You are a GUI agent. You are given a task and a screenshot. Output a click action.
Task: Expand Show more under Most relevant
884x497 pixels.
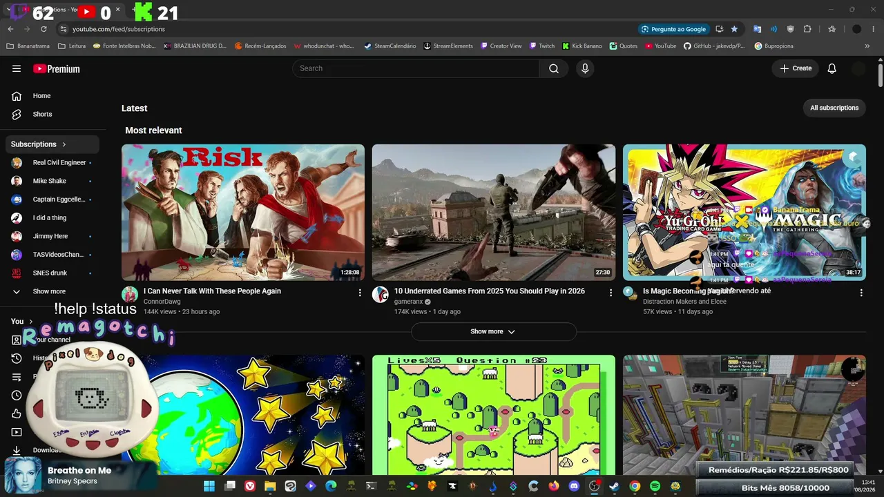(493, 331)
